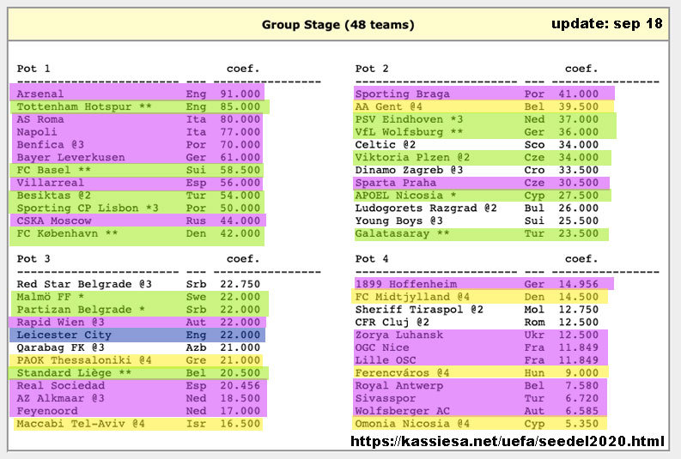Screen dimensions: 681x459
Task: Click 'Bayer Leverkusen' team name
Action: 70,157
